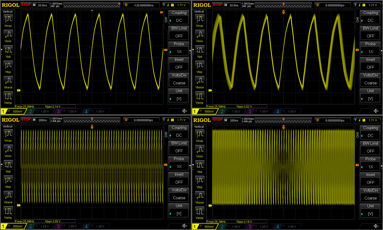The height and width of the screenshot is (230, 383).
Task: Select channel 1 500mV tab in top-left scope
Action: (14, 111)
